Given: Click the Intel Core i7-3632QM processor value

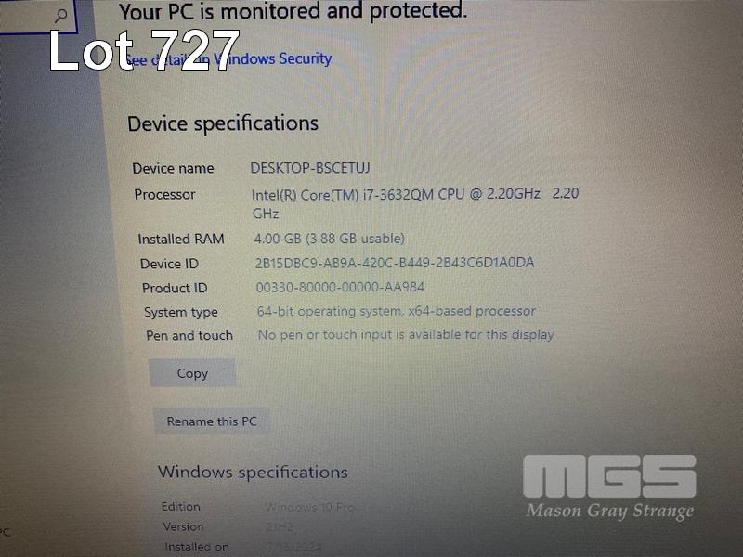Looking at the screenshot, I should tap(415, 202).
